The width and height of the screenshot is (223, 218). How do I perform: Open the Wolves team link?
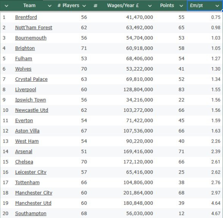24,69
